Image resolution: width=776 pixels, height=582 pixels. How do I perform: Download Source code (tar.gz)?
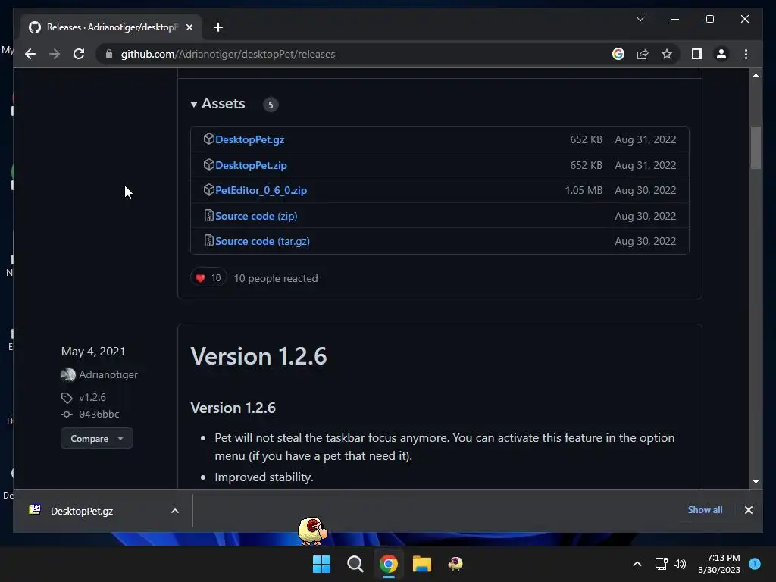(x=262, y=241)
